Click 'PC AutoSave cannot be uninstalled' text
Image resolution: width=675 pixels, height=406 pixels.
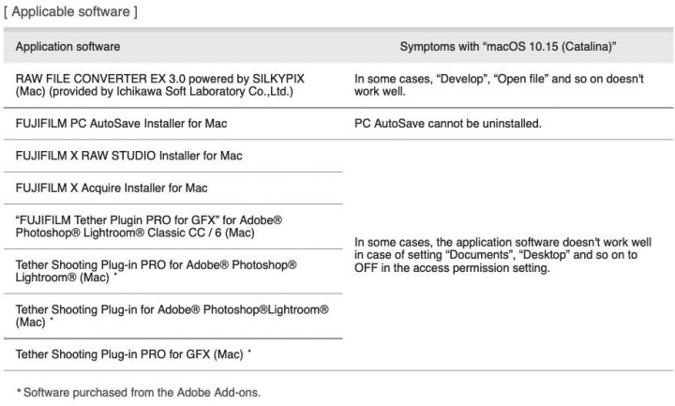pos(448,124)
